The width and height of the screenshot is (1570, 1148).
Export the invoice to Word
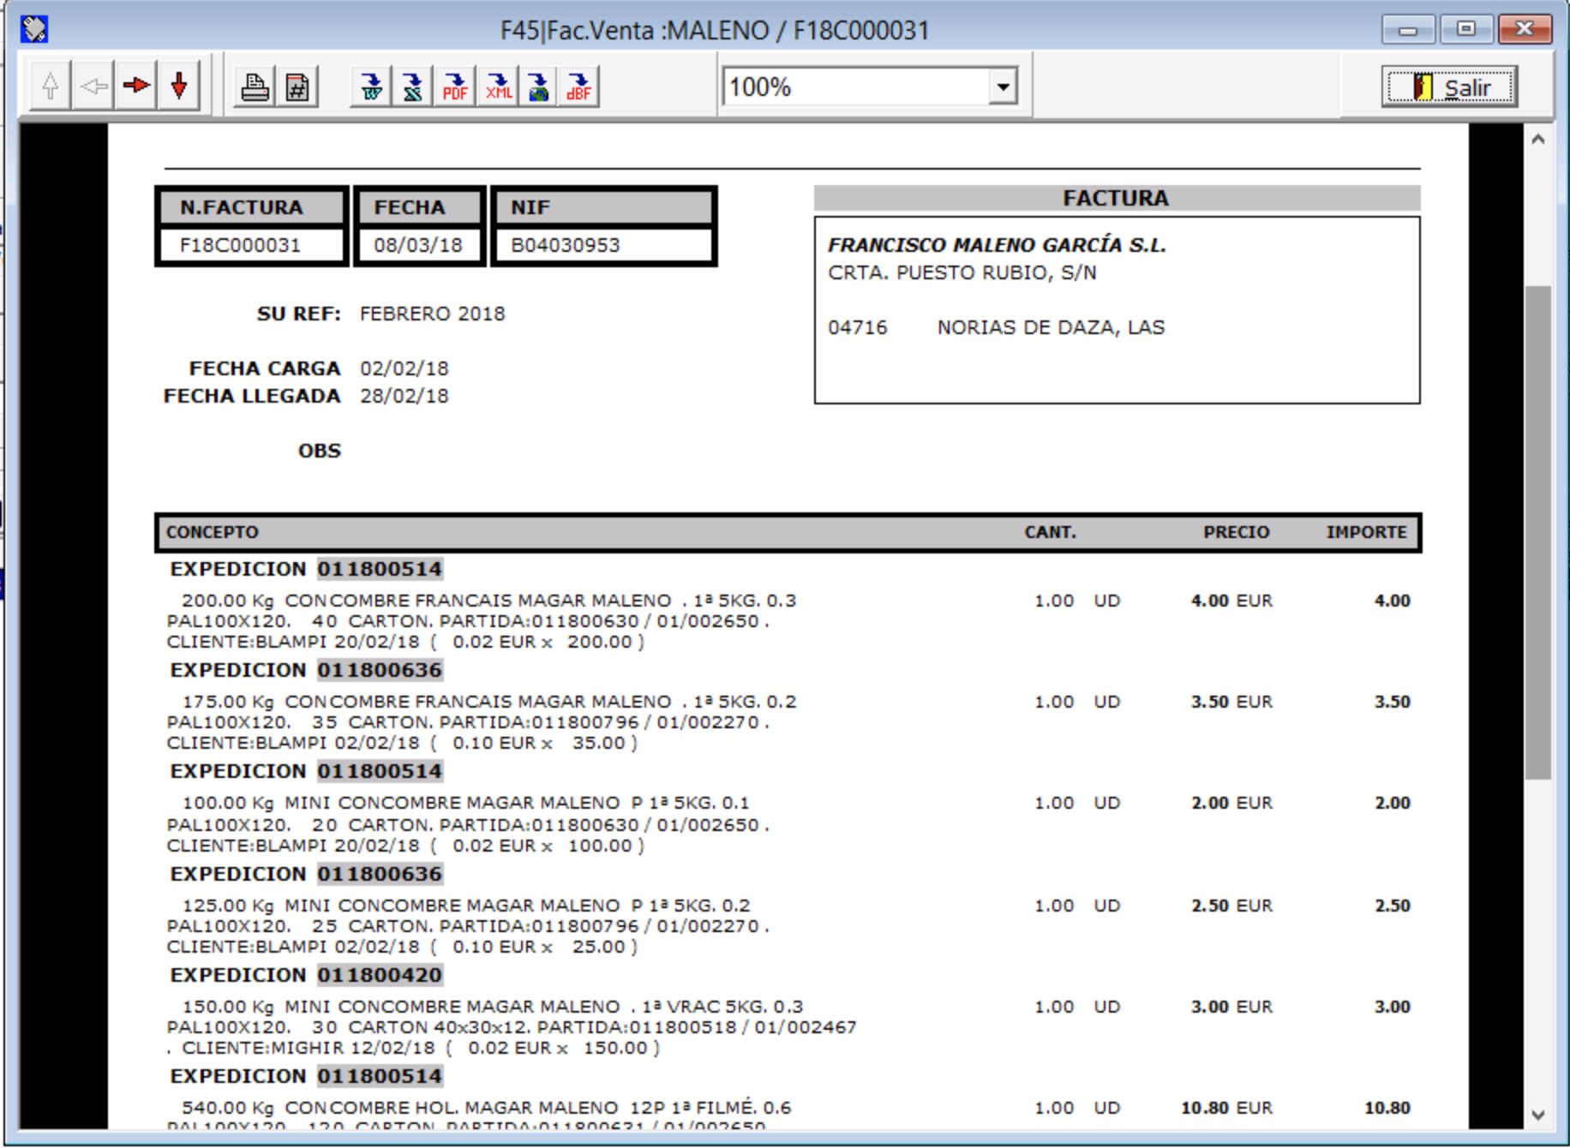coord(371,87)
